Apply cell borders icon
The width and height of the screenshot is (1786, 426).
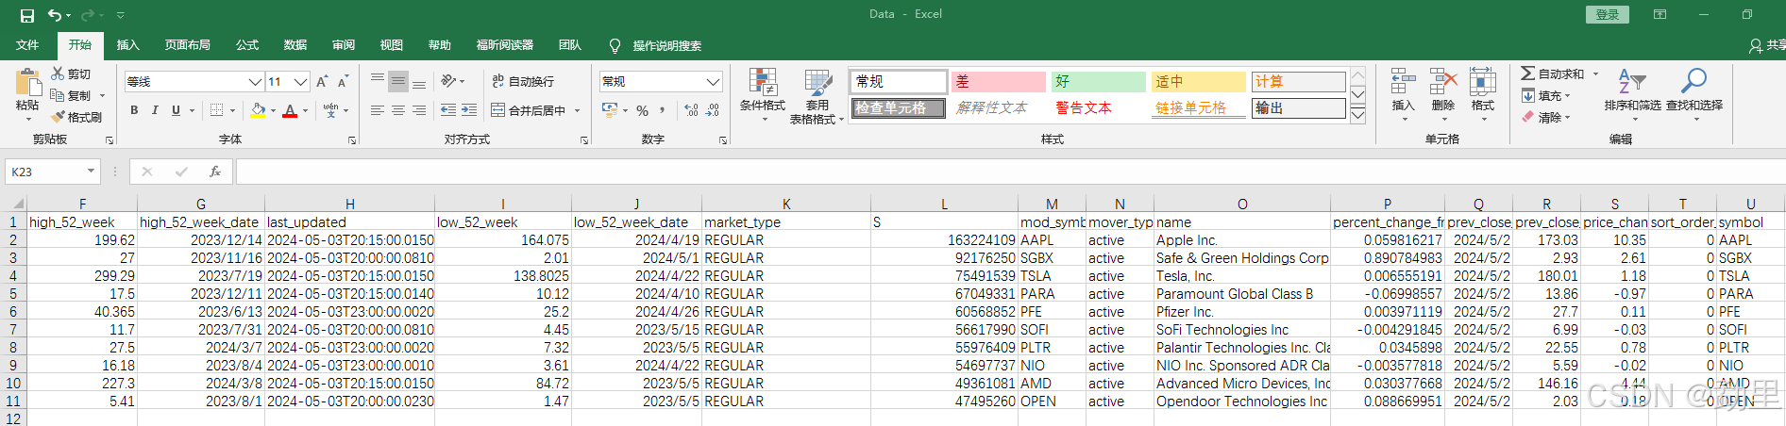tap(216, 110)
